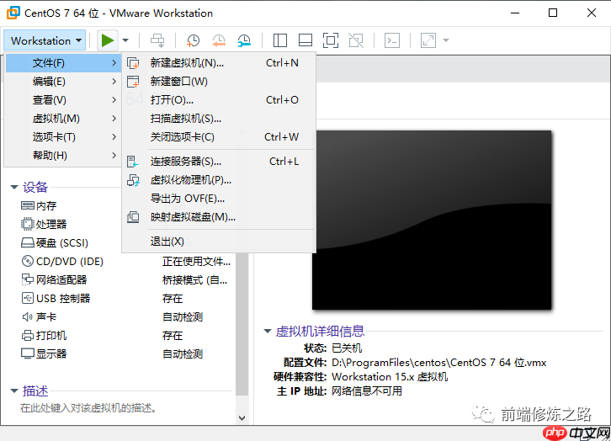Screen dimensions: 611x441
Task: Choose 映射虚拟磁盘(M)... menu entry
Action: tap(219, 217)
